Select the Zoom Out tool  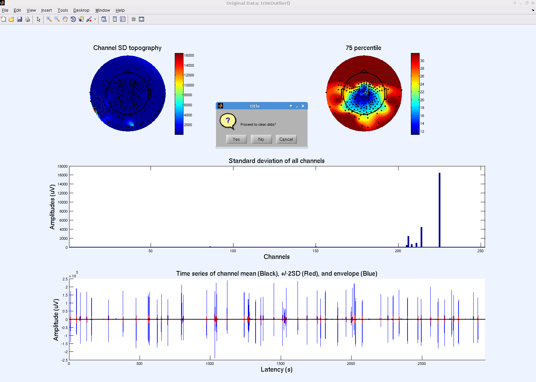point(57,19)
